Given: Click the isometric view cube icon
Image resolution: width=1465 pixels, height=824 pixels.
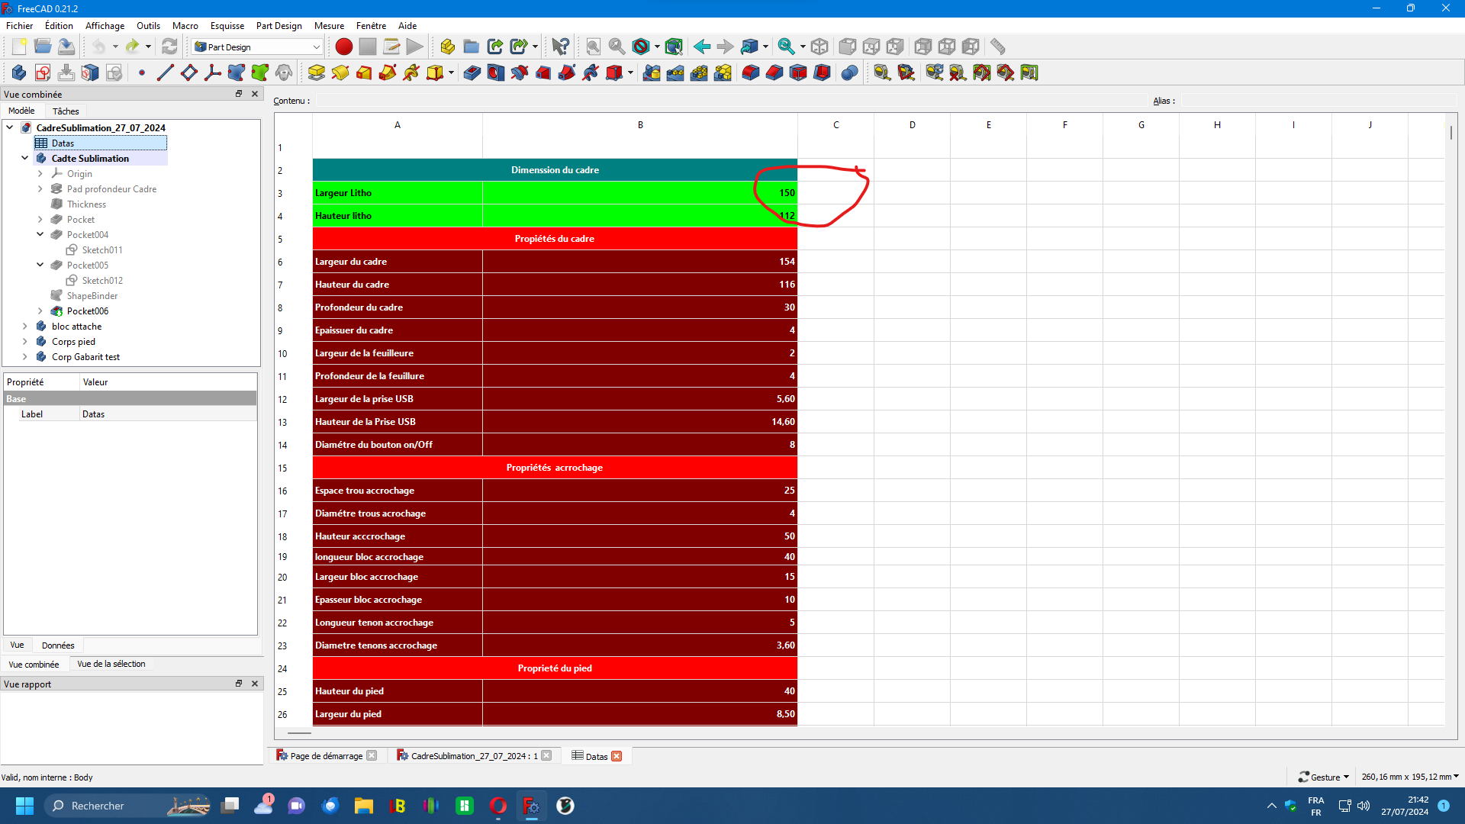Looking at the screenshot, I should point(819,47).
